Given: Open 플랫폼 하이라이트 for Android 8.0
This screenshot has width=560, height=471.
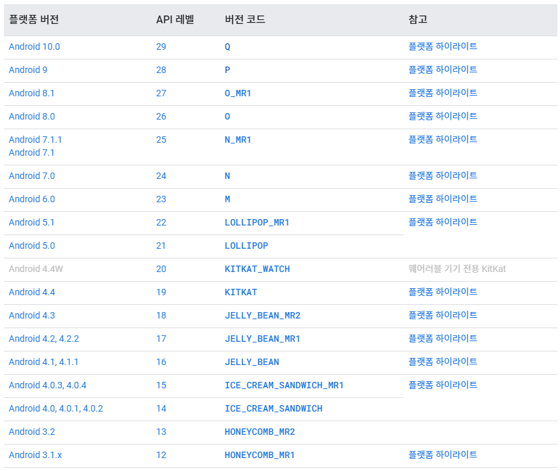Looking at the screenshot, I should click(x=443, y=116).
